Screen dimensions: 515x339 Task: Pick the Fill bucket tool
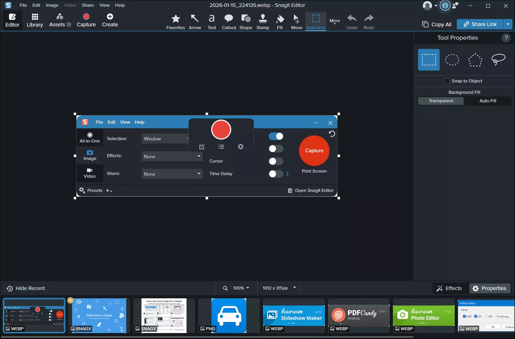click(280, 22)
